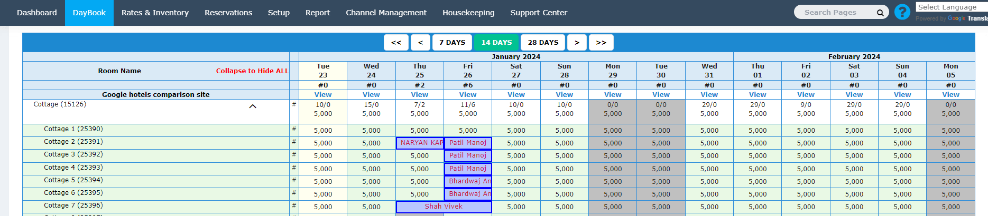Open the Housekeeping menu
Image resolution: width=988 pixels, height=216 pixels.
coord(468,13)
